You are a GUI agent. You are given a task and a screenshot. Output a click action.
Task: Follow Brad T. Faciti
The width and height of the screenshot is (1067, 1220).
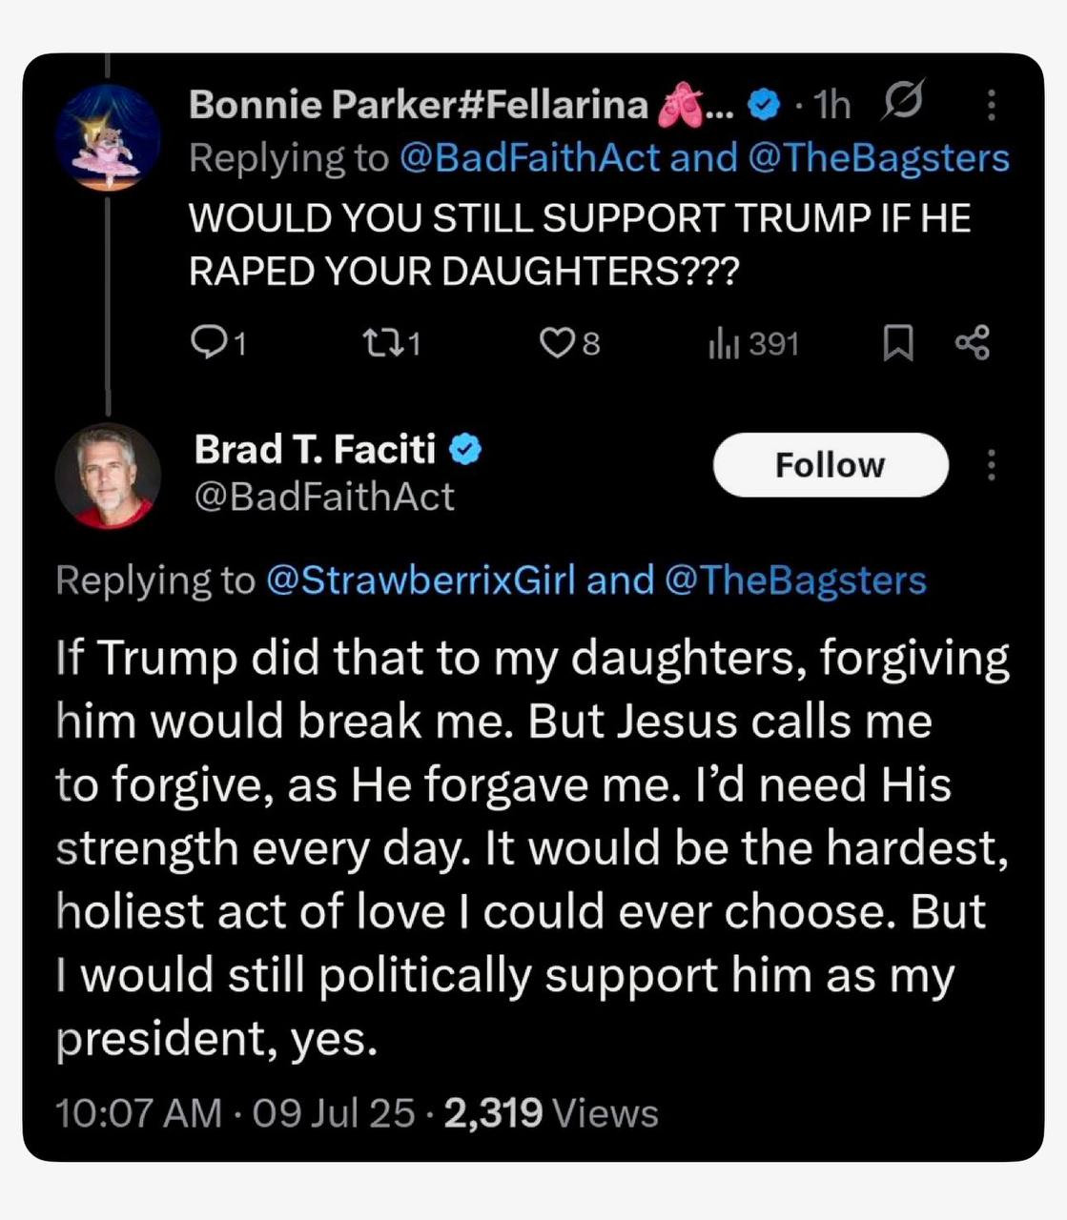click(830, 465)
